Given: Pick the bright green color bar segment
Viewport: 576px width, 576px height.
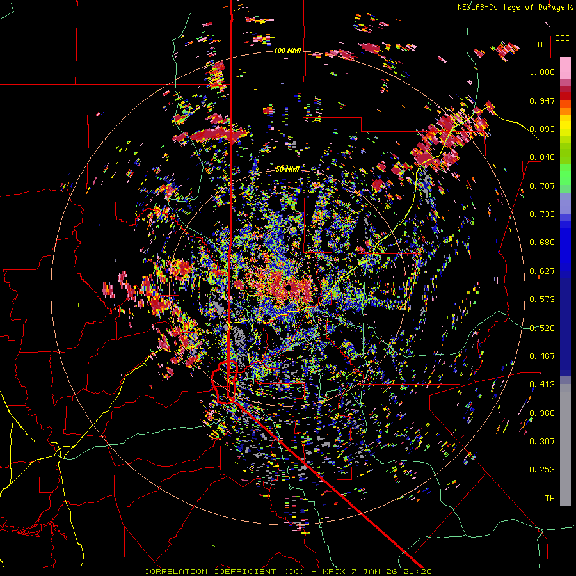Looking at the screenshot, I should (565, 175).
